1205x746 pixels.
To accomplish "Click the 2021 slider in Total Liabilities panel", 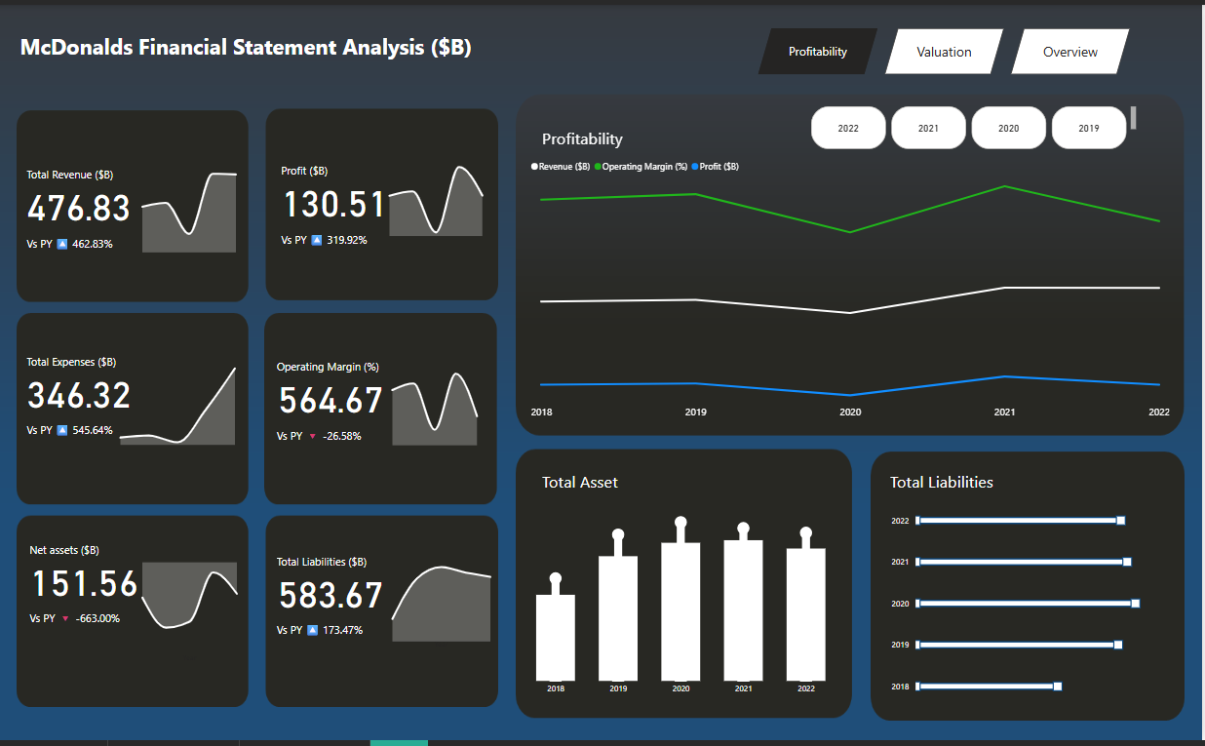I will pos(1024,562).
